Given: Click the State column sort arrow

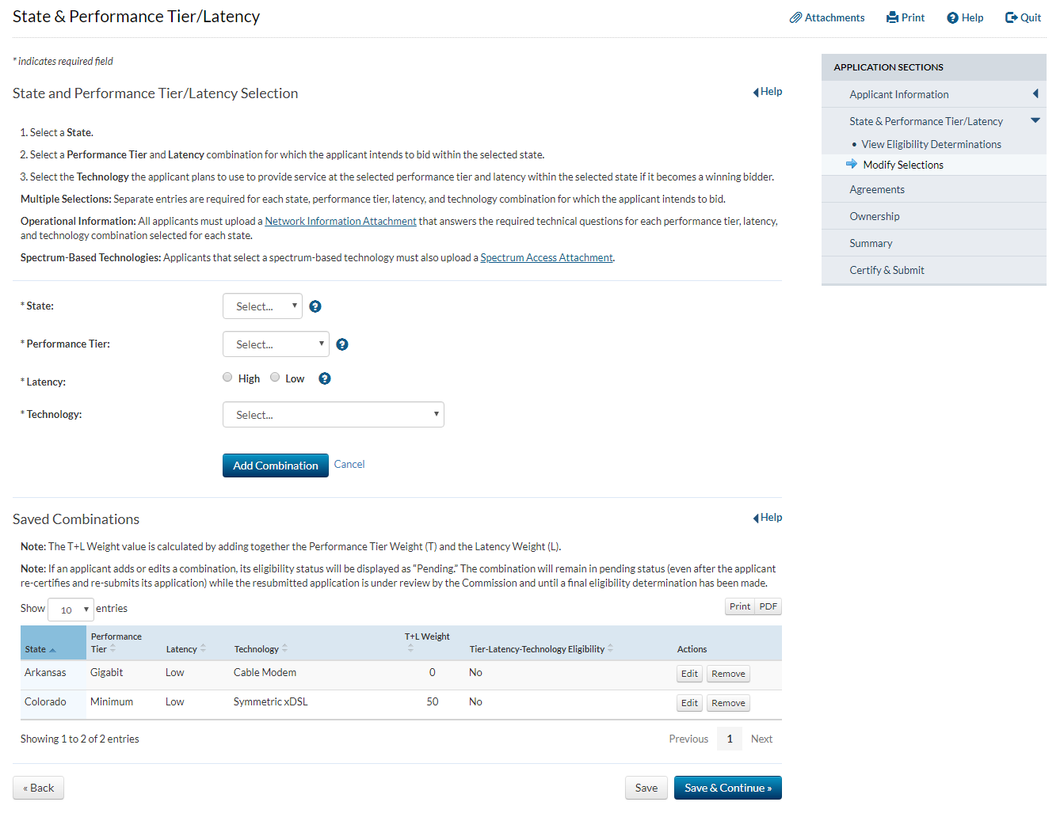Looking at the screenshot, I should pos(52,650).
